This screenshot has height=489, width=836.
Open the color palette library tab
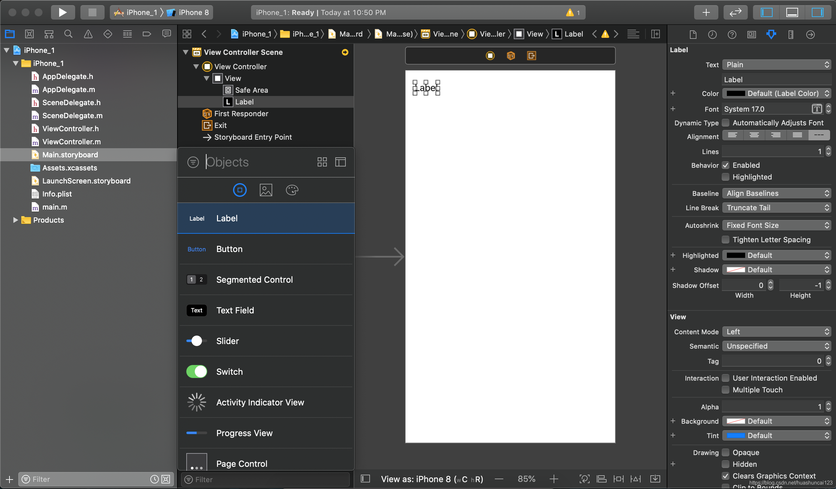(292, 190)
